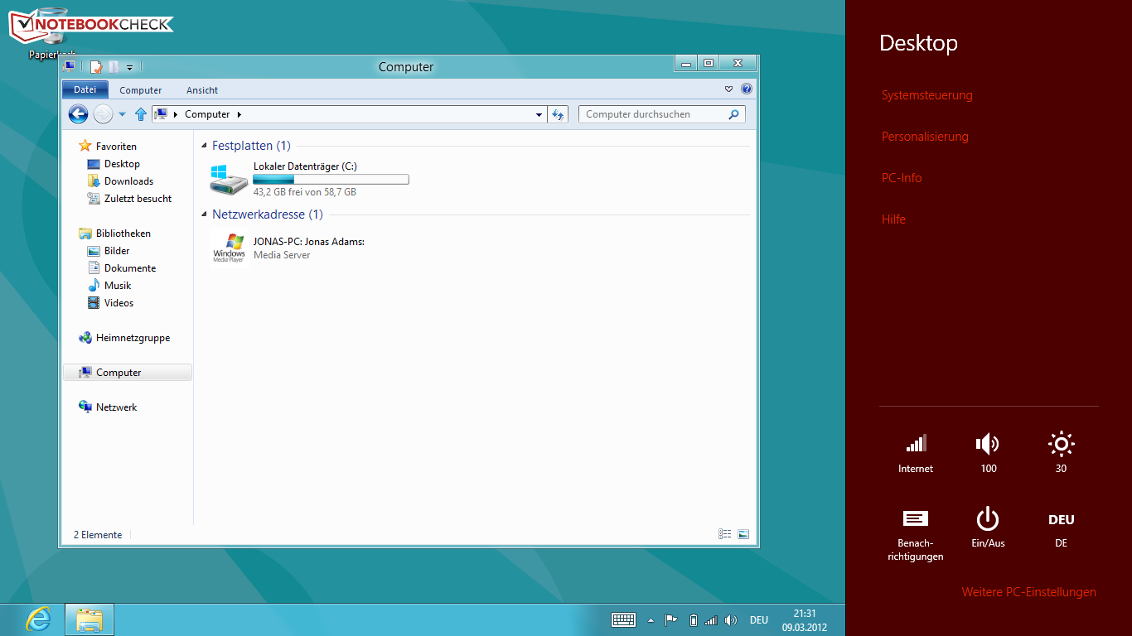Select Computer in the navigation pane
1132x636 pixels.
coord(128,373)
